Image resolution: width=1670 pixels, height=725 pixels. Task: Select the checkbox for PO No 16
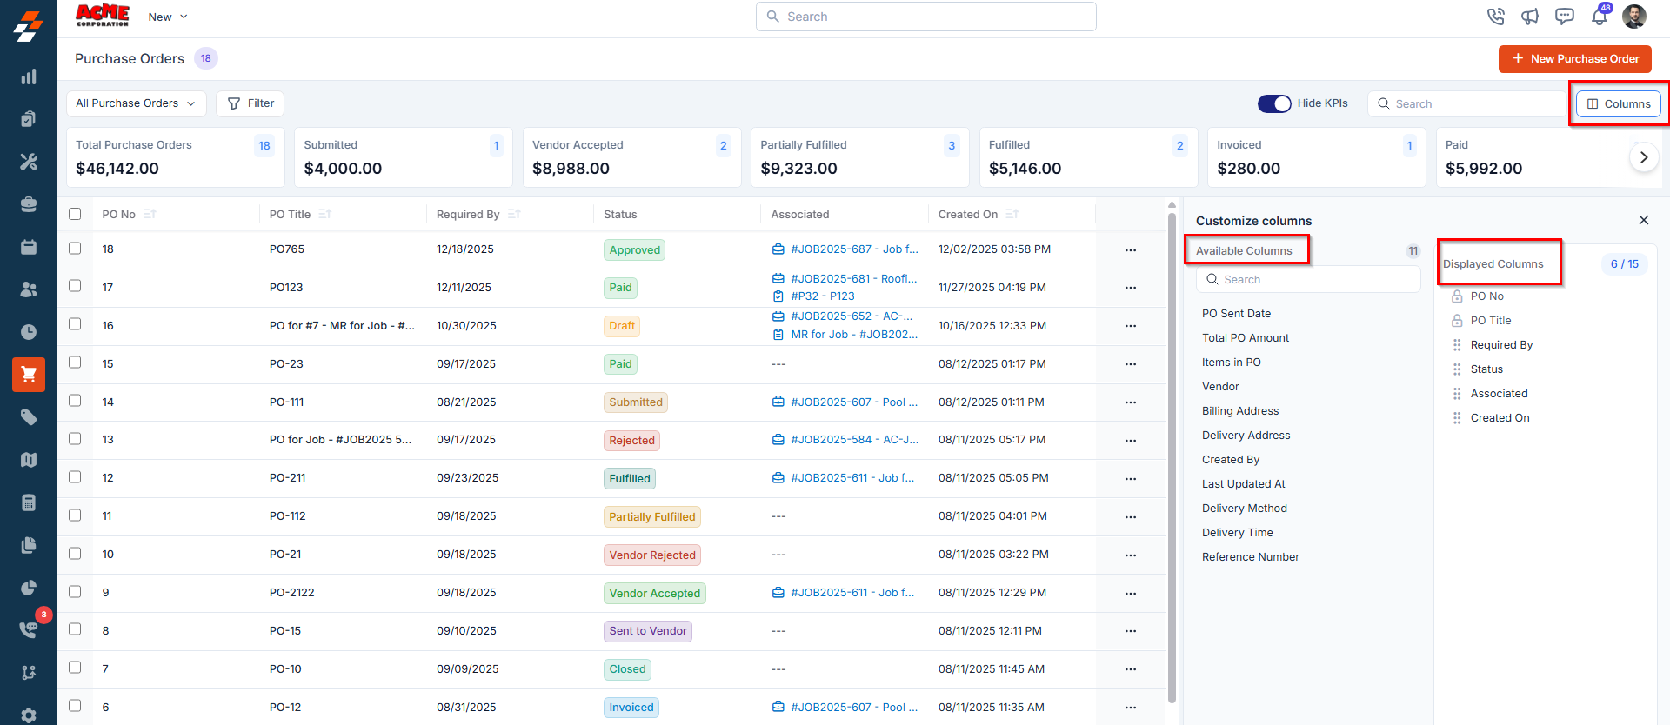(x=75, y=324)
